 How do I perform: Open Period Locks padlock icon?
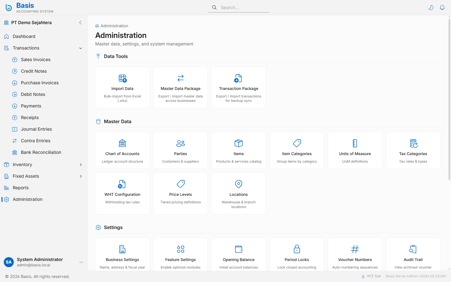(x=297, y=249)
